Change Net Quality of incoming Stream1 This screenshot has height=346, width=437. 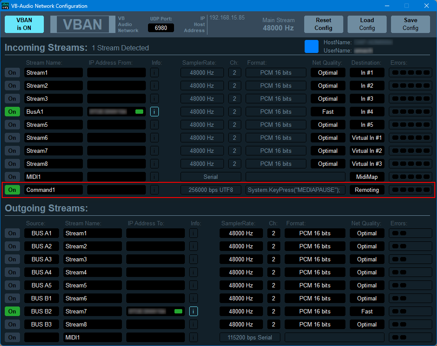click(x=328, y=73)
